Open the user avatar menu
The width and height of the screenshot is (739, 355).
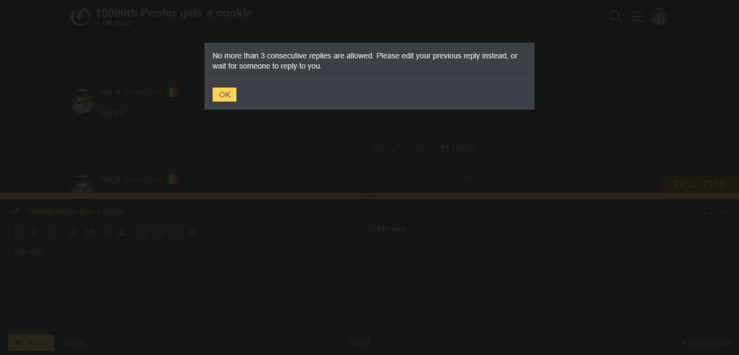(x=658, y=17)
